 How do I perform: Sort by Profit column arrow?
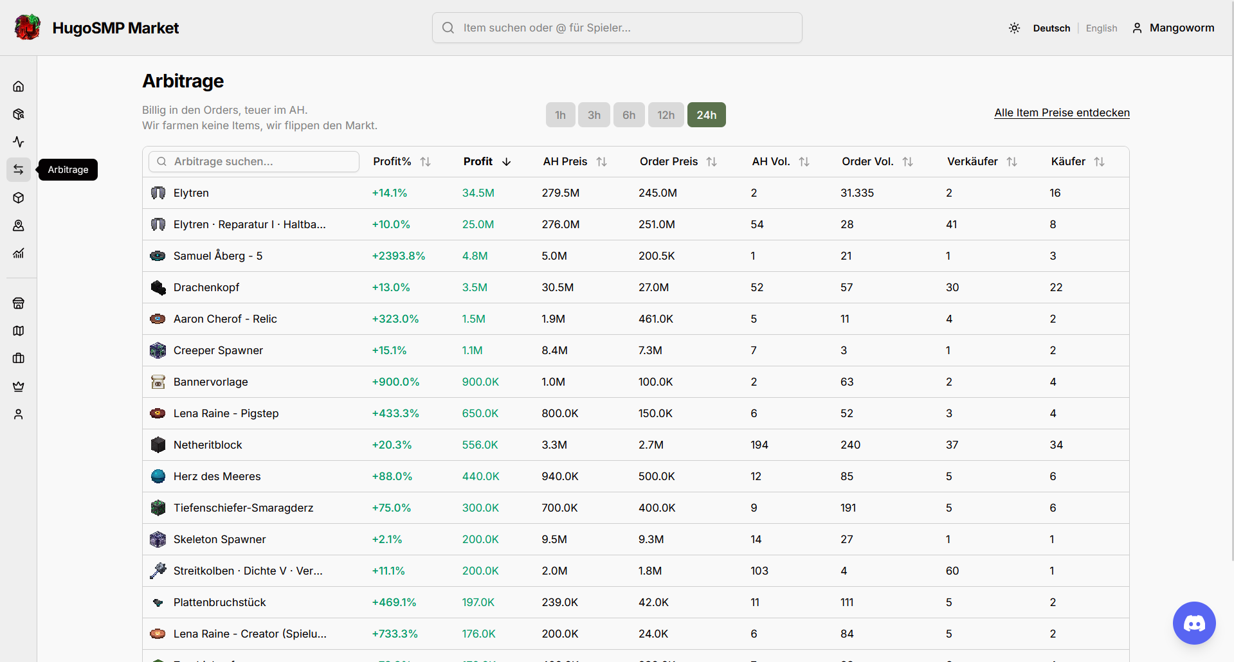[507, 162]
